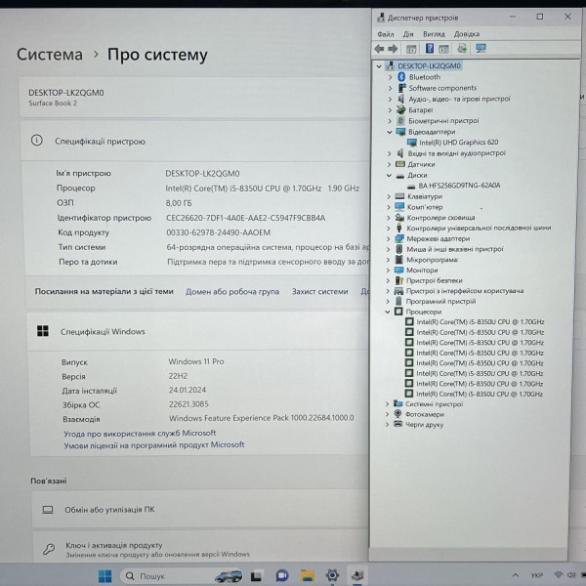The image size is (586, 586).
Task: Click the product code value 00330-62978-24490-AAOEM
Action: pos(218,232)
